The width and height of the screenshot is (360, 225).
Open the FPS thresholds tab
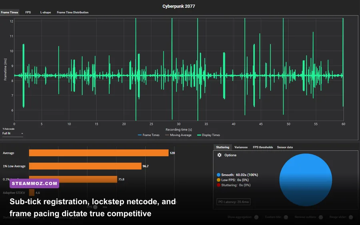pyautogui.click(x=263, y=147)
